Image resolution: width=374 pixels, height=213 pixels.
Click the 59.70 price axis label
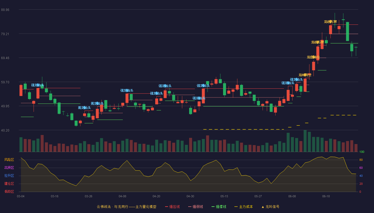[5, 82]
